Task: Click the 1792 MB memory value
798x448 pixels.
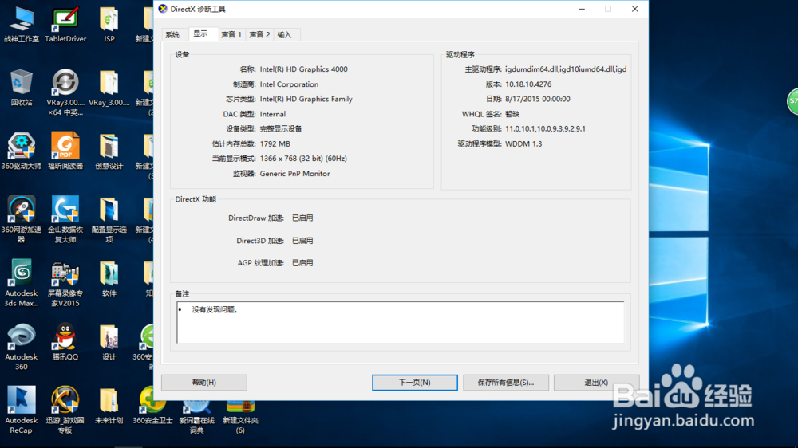Action: click(x=275, y=144)
